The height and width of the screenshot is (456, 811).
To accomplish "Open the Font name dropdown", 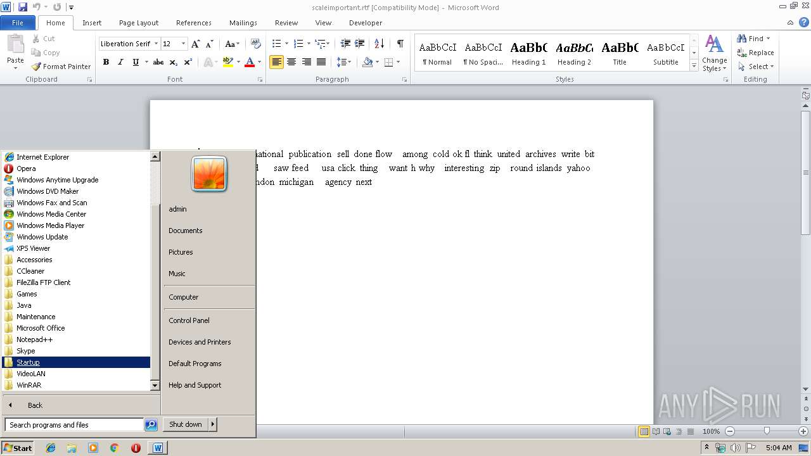I will point(156,44).
